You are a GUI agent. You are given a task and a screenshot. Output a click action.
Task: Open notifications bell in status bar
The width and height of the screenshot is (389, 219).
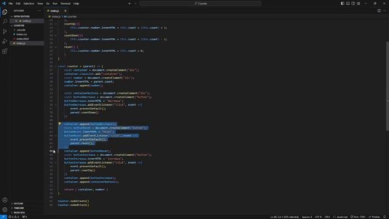(385, 217)
